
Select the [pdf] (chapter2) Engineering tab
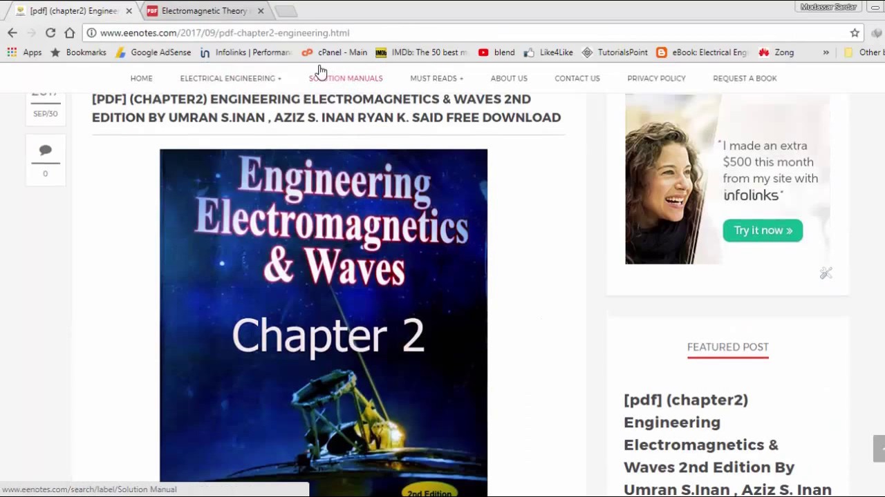(73, 11)
